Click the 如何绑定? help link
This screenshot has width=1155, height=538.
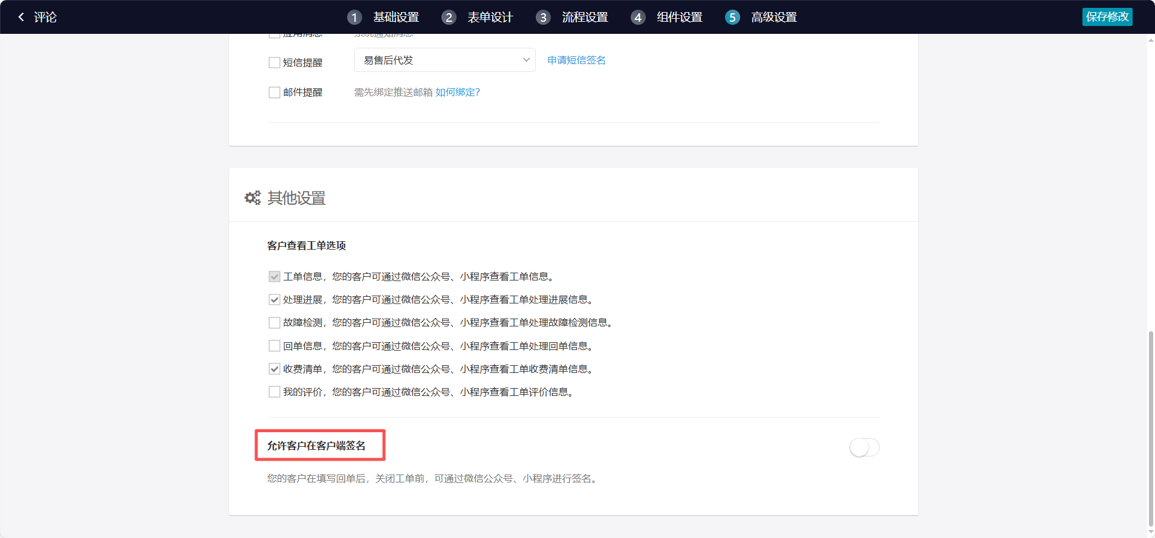point(457,92)
